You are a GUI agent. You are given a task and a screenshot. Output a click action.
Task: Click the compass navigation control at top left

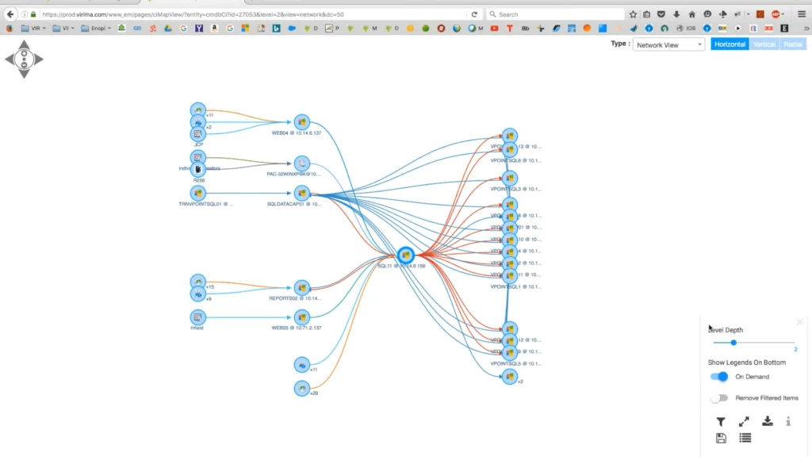click(x=23, y=59)
